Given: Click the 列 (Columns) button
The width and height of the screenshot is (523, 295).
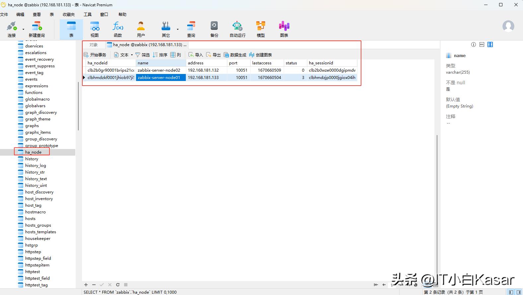Looking at the screenshot, I should coord(176,55).
